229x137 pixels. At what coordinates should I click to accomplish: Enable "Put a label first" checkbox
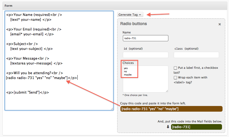click(175, 68)
